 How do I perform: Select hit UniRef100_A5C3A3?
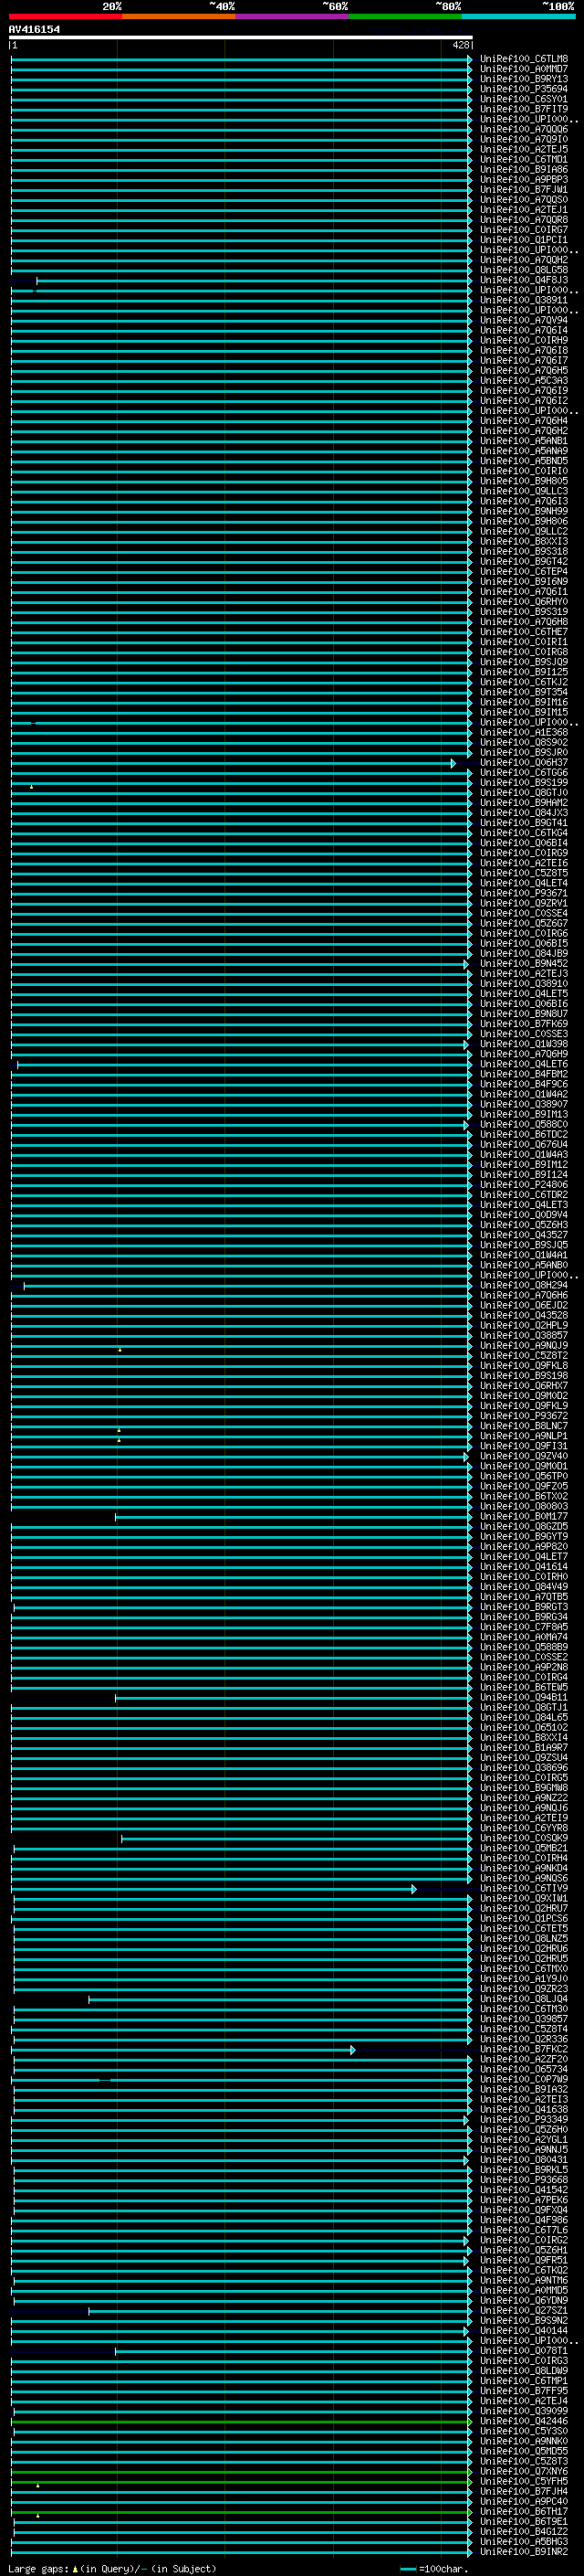524,381
